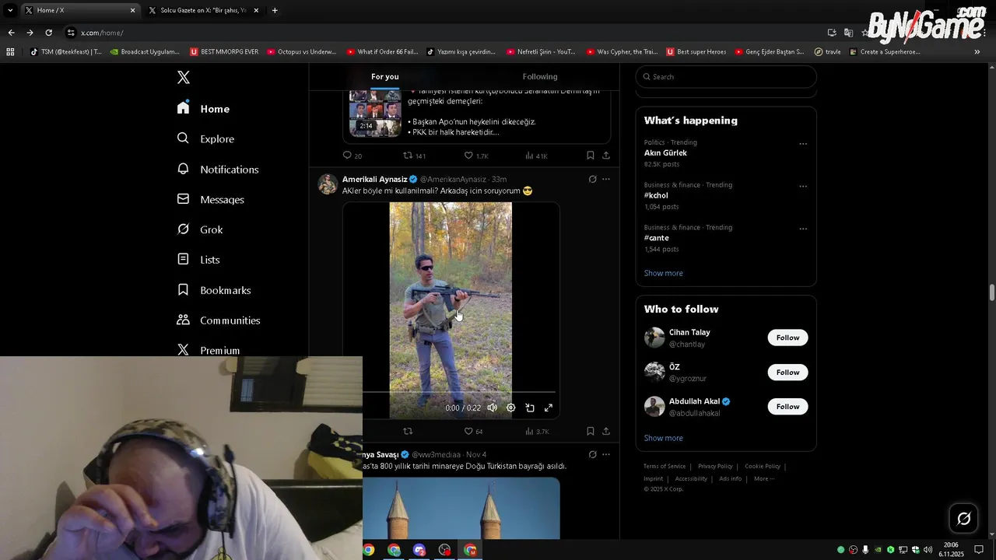Switch to the Solcu Gazete browser tab
This screenshot has height=560, width=996.
[x=202, y=10]
